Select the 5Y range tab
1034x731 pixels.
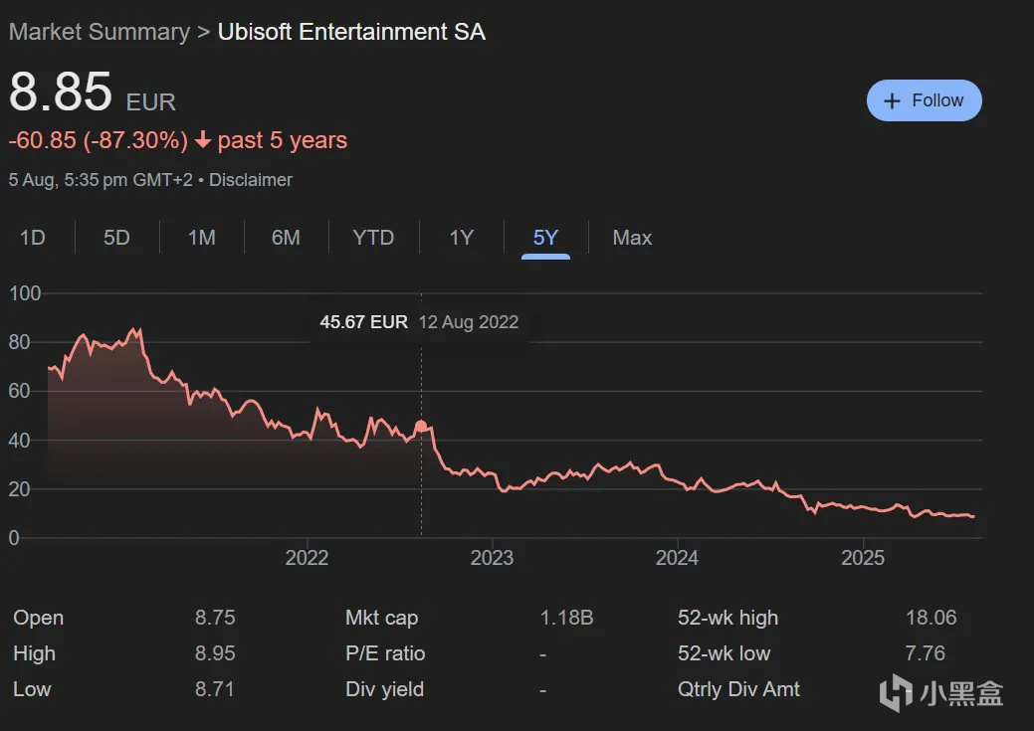pos(545,238)
